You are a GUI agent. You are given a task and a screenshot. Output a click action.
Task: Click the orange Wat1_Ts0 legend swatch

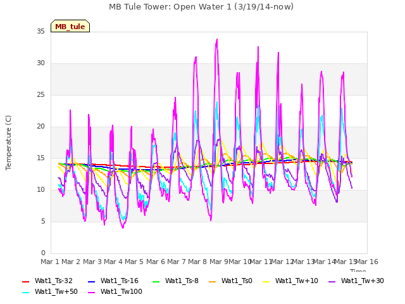click(213, 281)
